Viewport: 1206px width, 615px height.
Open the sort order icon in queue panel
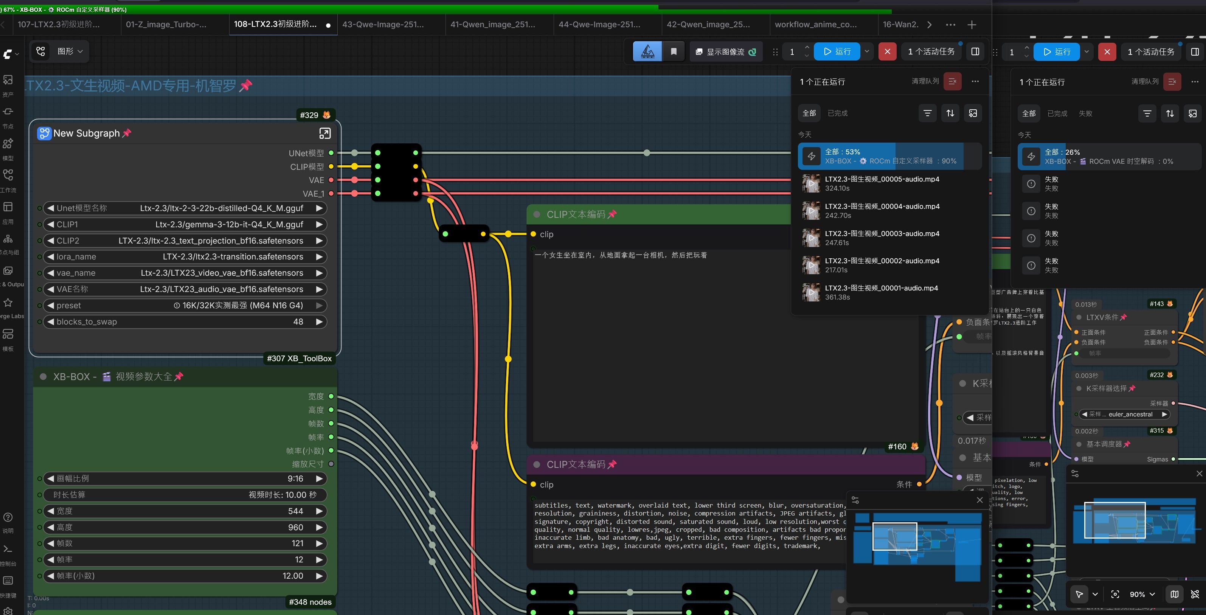pos(950,113)
